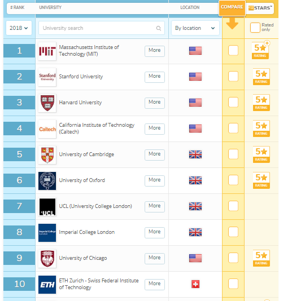Click the Compare tab header
Viewport: 292px width, 301px height.
(232, 8)
